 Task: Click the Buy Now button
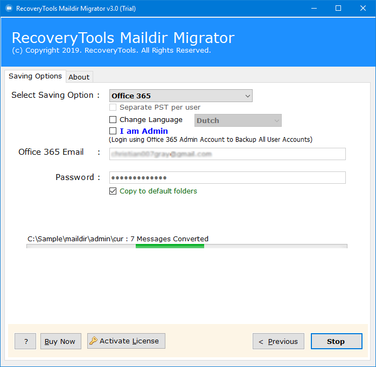(x=61, y=341)
